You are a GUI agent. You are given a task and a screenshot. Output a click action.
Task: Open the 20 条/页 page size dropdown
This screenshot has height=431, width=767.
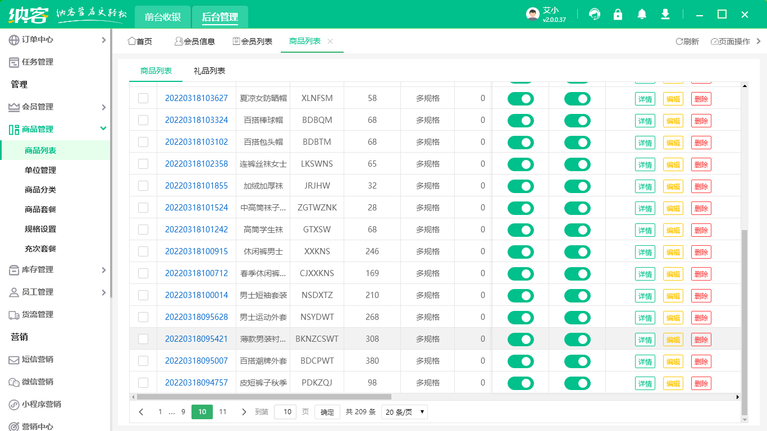click(x=404, y=411)
